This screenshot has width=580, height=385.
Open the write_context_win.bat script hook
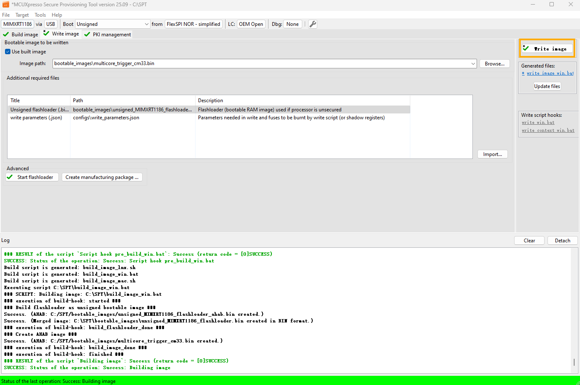pyautogui.click(x=548, y=131)
